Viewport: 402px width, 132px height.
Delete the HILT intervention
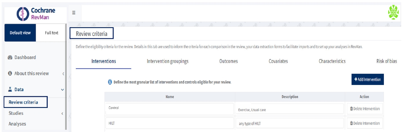[364, 123]
